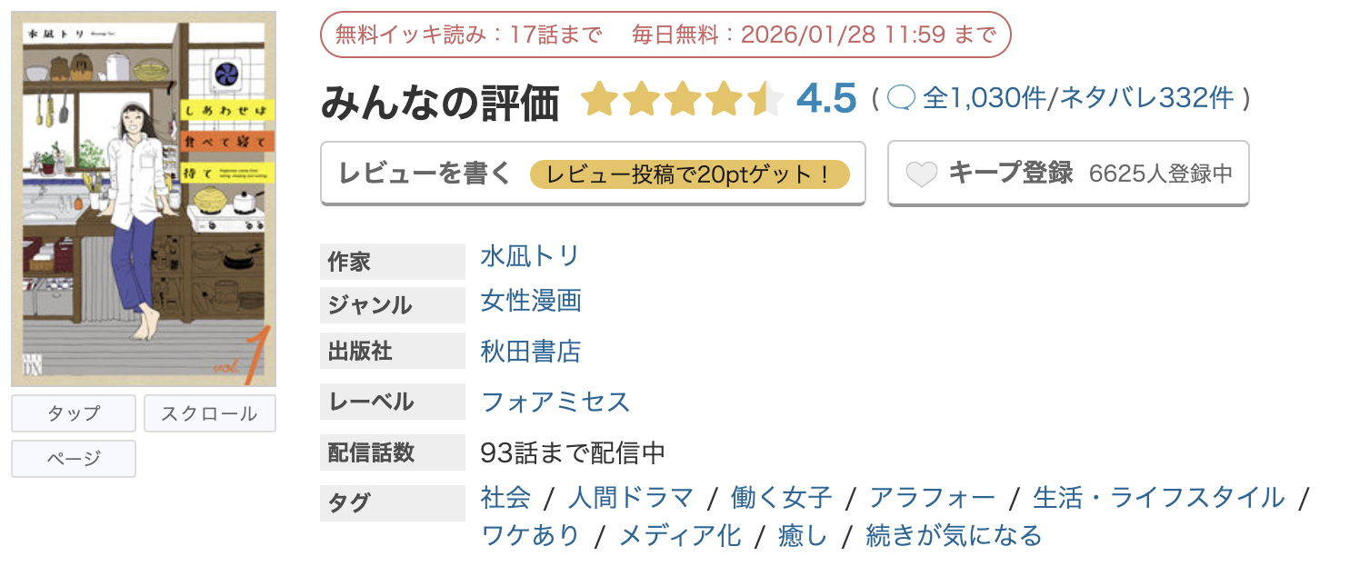
Task: Select the アラフォー tag
Action: coord(931,497)
